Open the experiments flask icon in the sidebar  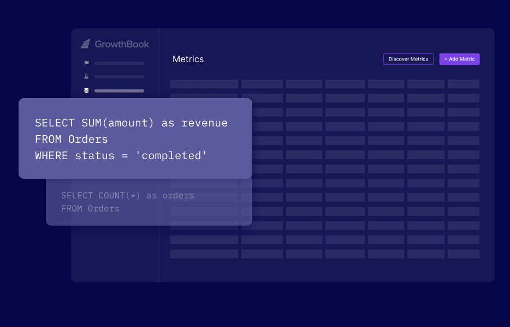86,76
